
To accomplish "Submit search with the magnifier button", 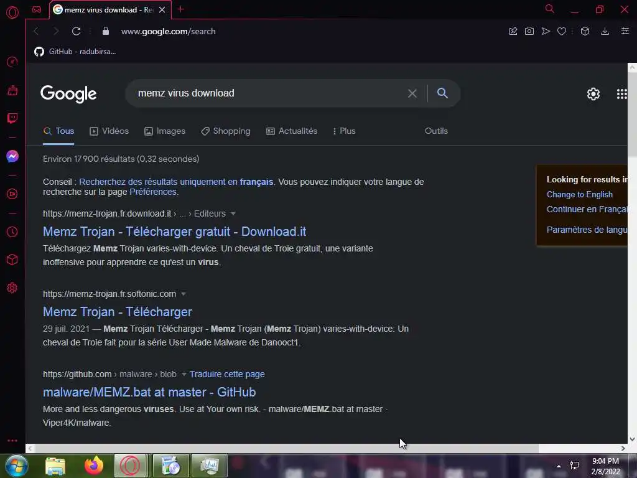I will tap(442, 93).
